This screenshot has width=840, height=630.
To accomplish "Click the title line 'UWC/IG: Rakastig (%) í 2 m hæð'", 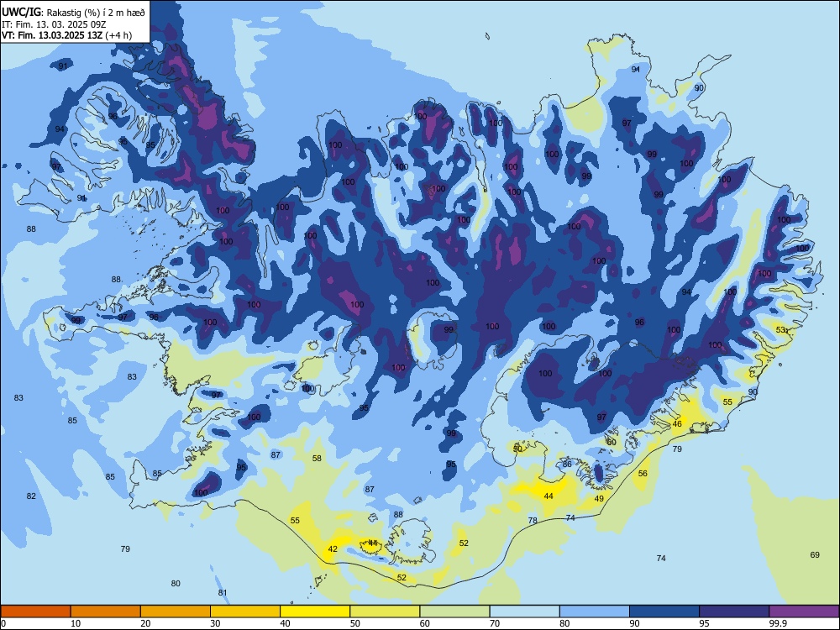I will [73, 13].
